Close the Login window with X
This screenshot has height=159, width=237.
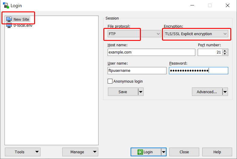227,5
